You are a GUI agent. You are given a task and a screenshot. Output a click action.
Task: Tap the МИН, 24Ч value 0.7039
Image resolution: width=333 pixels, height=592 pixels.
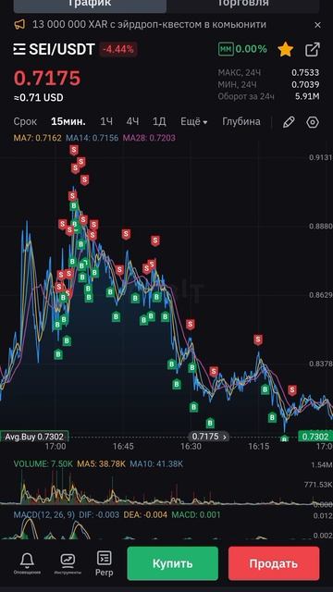coord(305,84)
